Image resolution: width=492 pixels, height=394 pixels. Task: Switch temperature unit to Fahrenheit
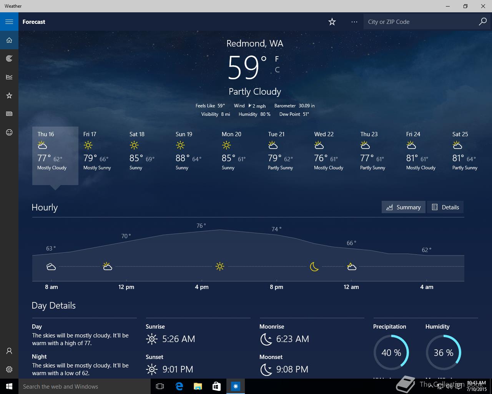pyautogui.click(x=277, y=59)
